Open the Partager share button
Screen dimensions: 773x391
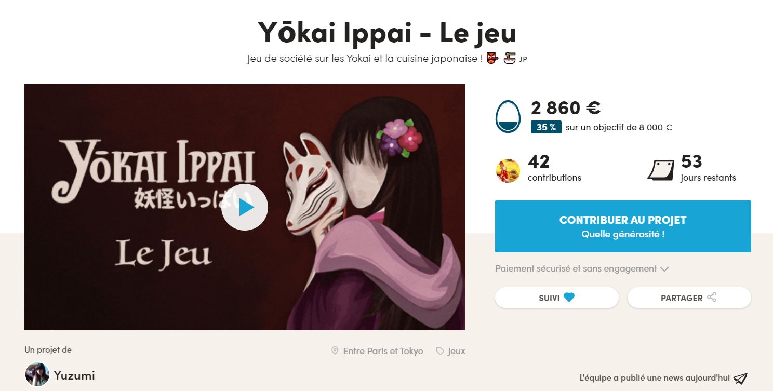pos(689,298)
